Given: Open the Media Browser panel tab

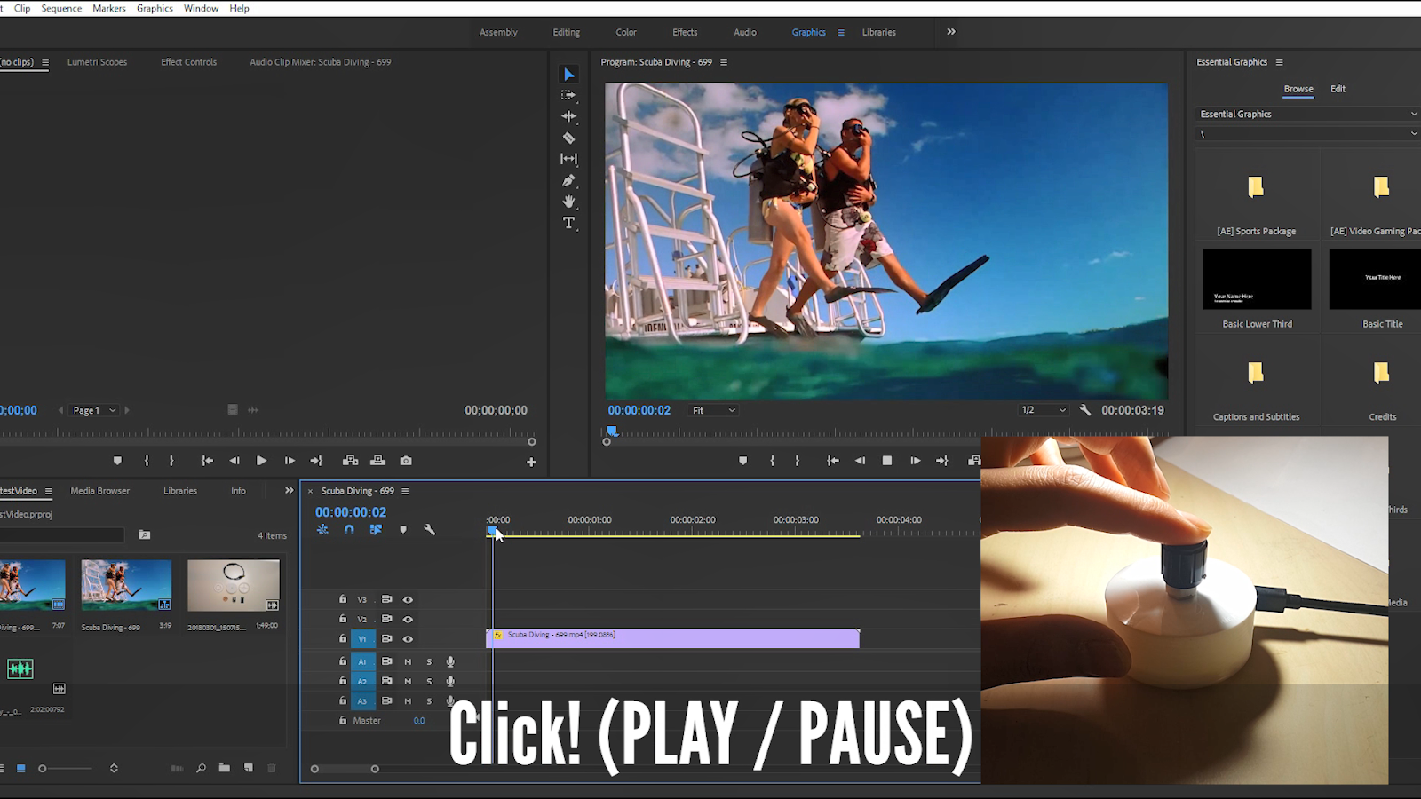Looking at the screenshot, I should [99, 491].
